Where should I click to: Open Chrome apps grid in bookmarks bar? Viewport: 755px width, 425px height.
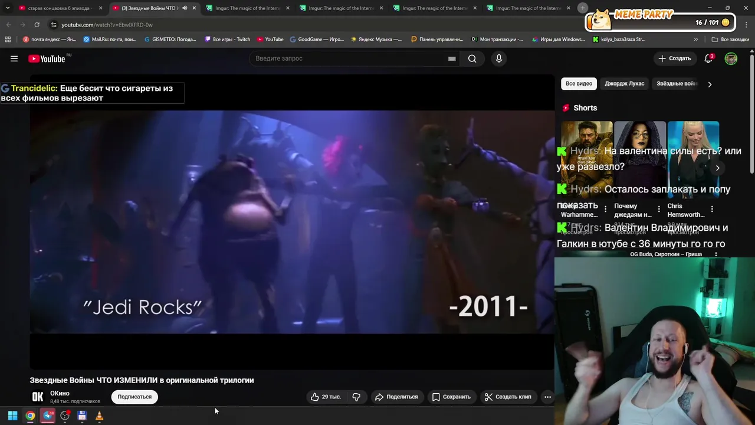8,40
